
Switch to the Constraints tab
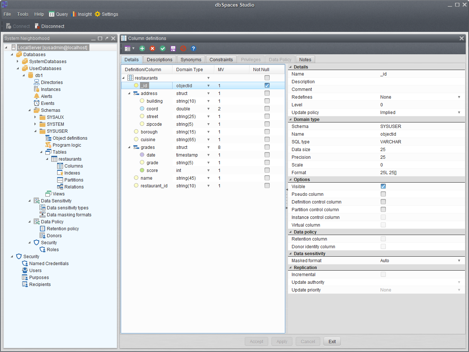point(221,60)
